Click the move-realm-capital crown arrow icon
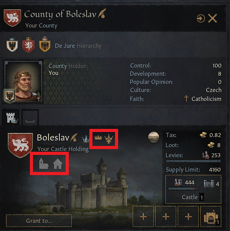The width and height of the screenshot is (230, 231). (109, 139)
